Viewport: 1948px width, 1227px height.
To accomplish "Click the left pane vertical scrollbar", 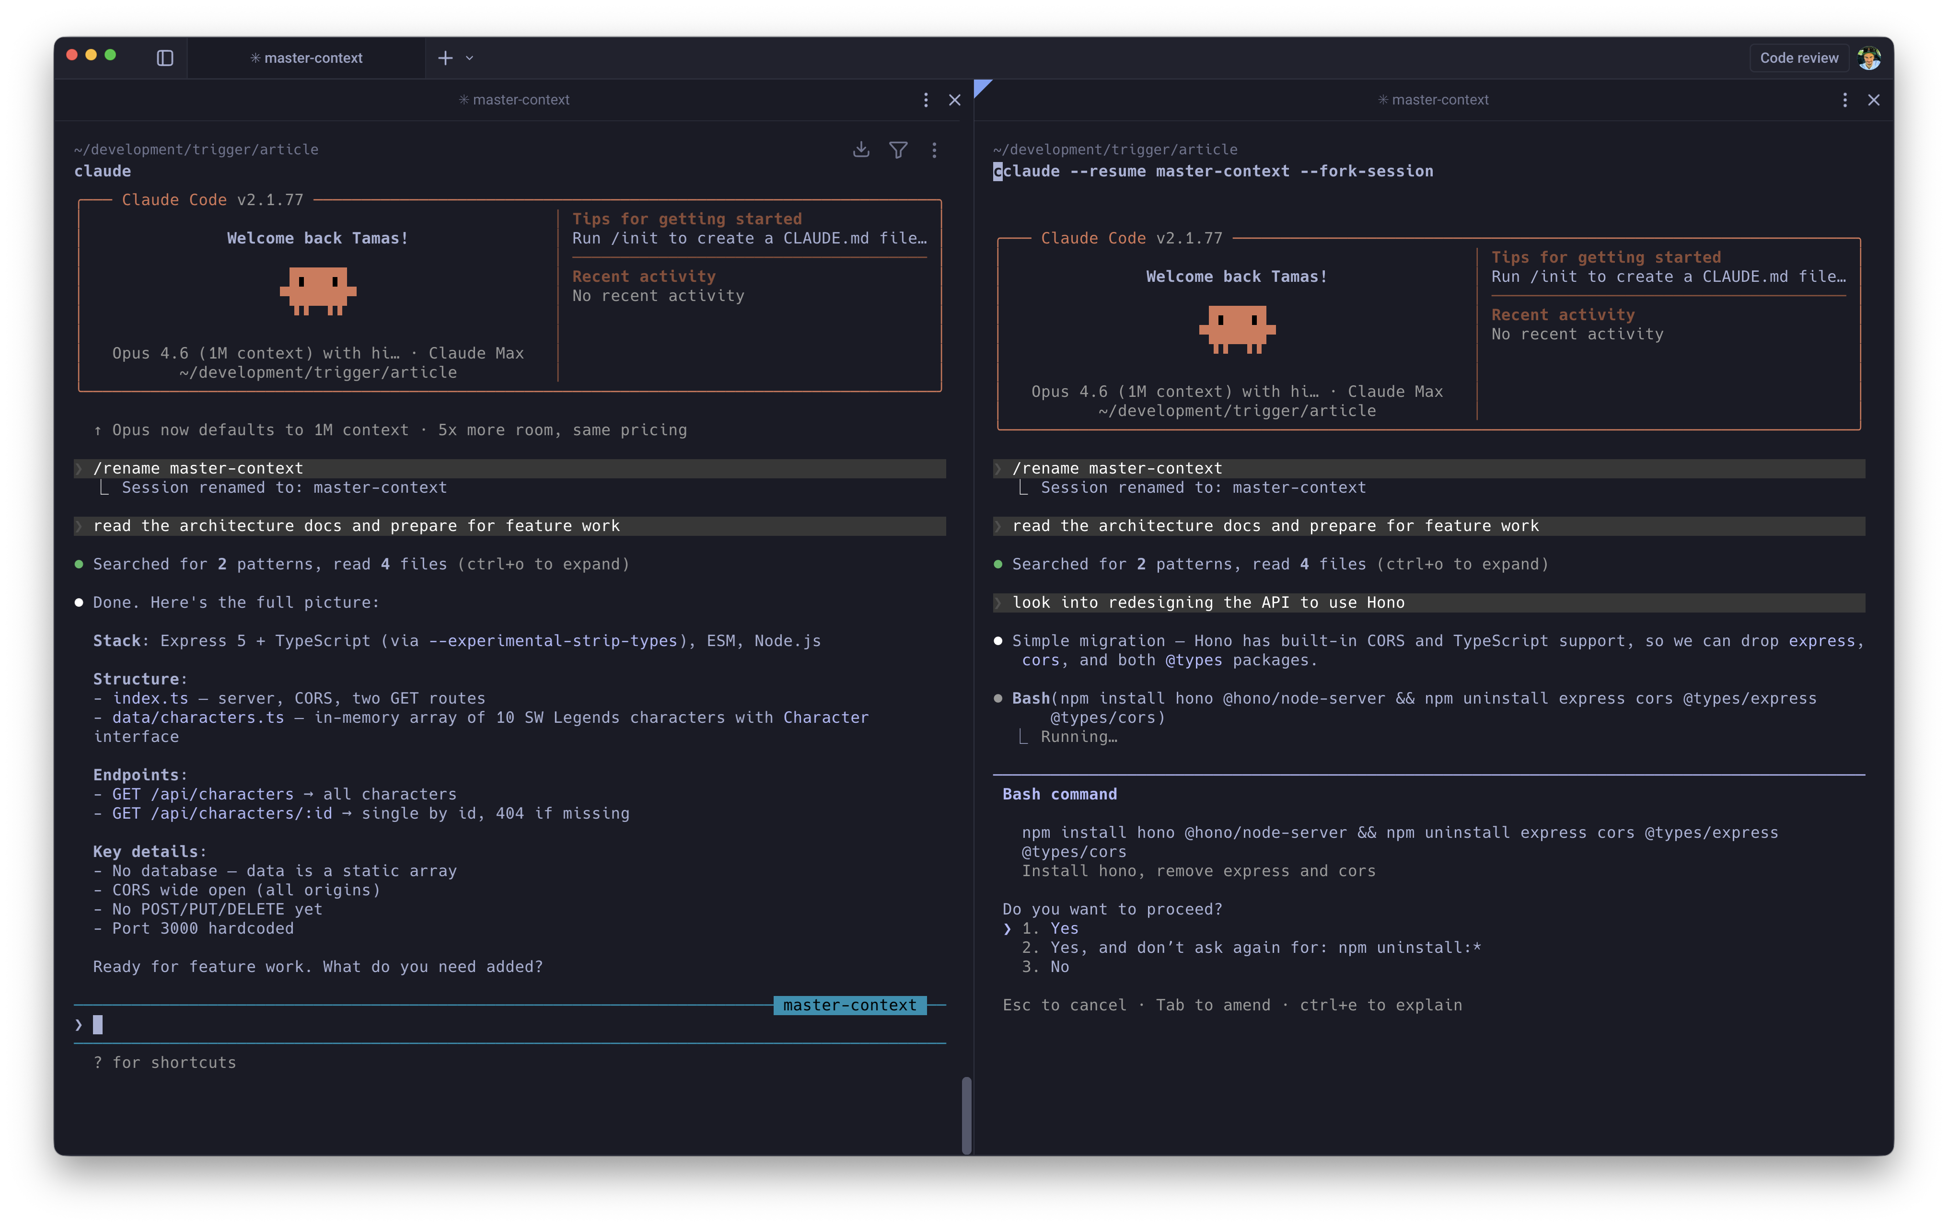I will [x=966, y=1114].
